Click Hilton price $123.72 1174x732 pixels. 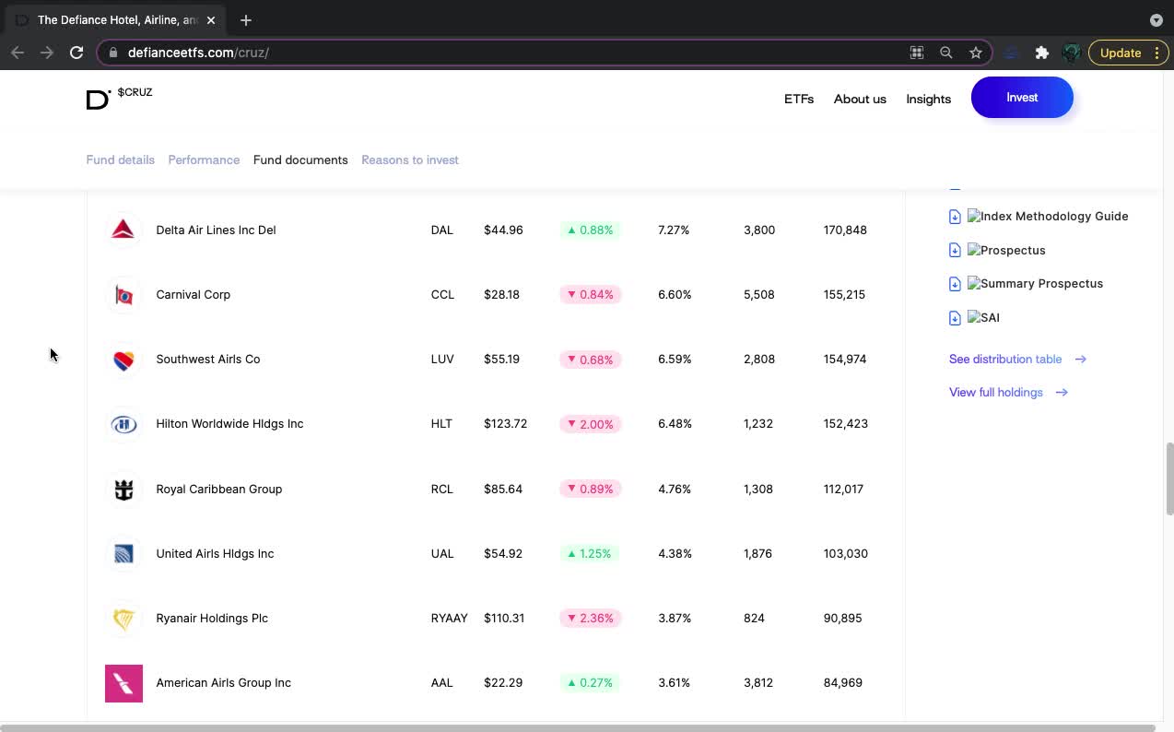(x=505, y=424)
